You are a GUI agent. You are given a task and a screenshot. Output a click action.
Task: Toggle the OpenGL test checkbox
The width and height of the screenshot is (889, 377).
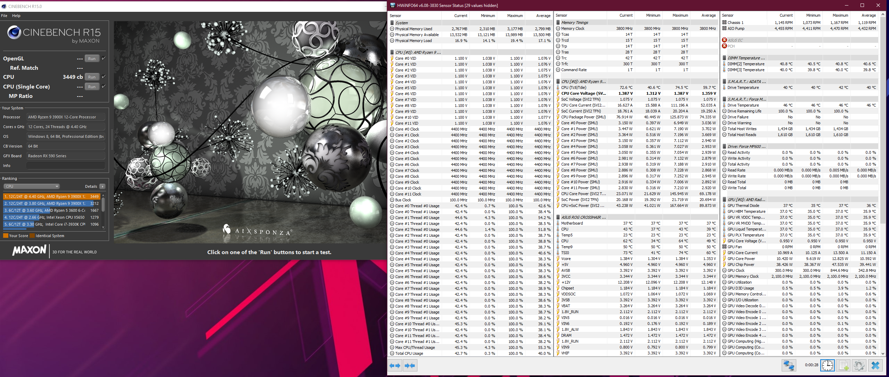[103, 58]
